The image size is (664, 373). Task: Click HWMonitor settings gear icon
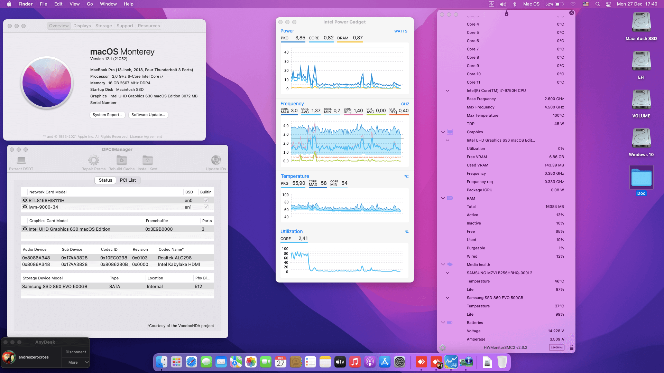pos(443,347)
